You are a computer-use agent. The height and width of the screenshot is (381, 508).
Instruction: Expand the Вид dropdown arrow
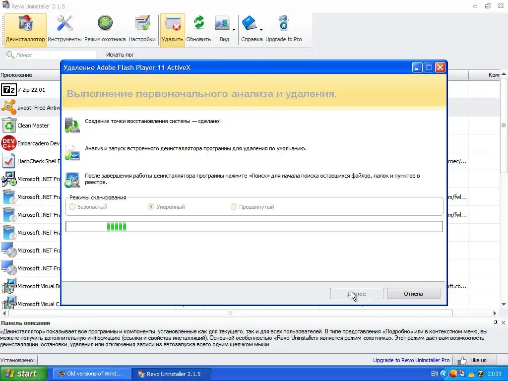[x=234, y=30]
